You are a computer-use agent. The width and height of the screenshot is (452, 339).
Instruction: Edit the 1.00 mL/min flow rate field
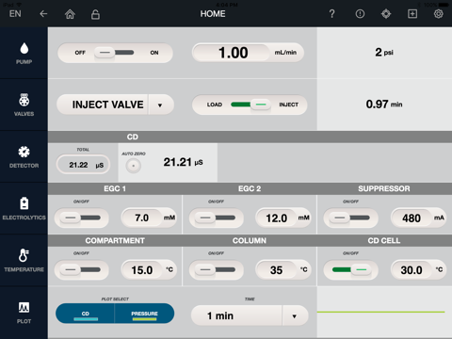coord(248,53)
